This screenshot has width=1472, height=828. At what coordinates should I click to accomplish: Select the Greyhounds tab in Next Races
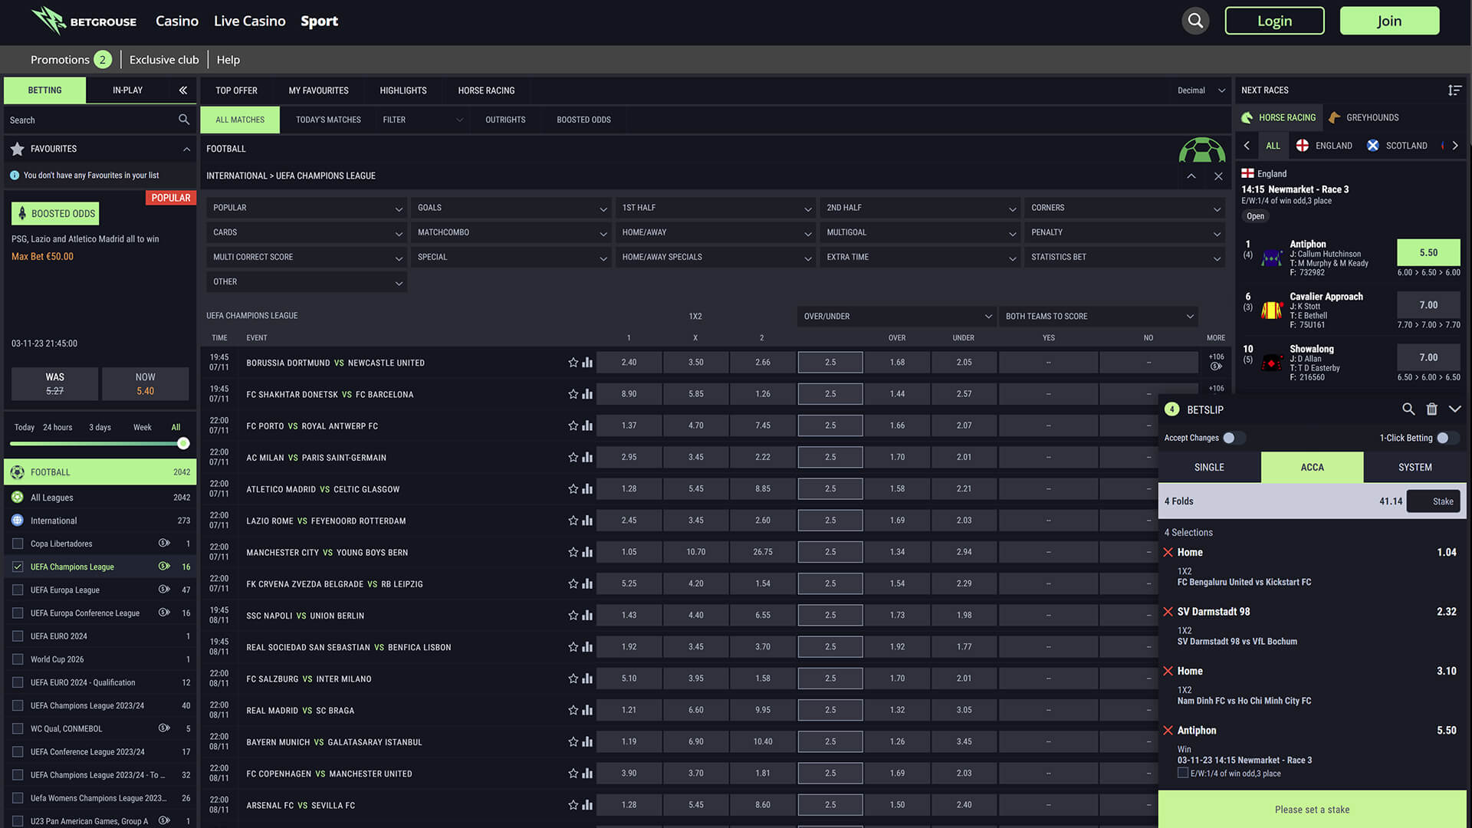pyautogui.click(x=1364, y=117)
